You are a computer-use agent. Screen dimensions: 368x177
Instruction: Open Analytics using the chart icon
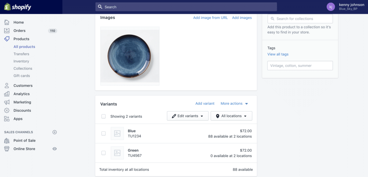pyautogui.click(x=7, y=94)
